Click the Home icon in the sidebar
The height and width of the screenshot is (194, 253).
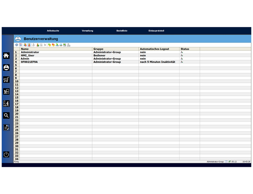click(x=6, y=56)
